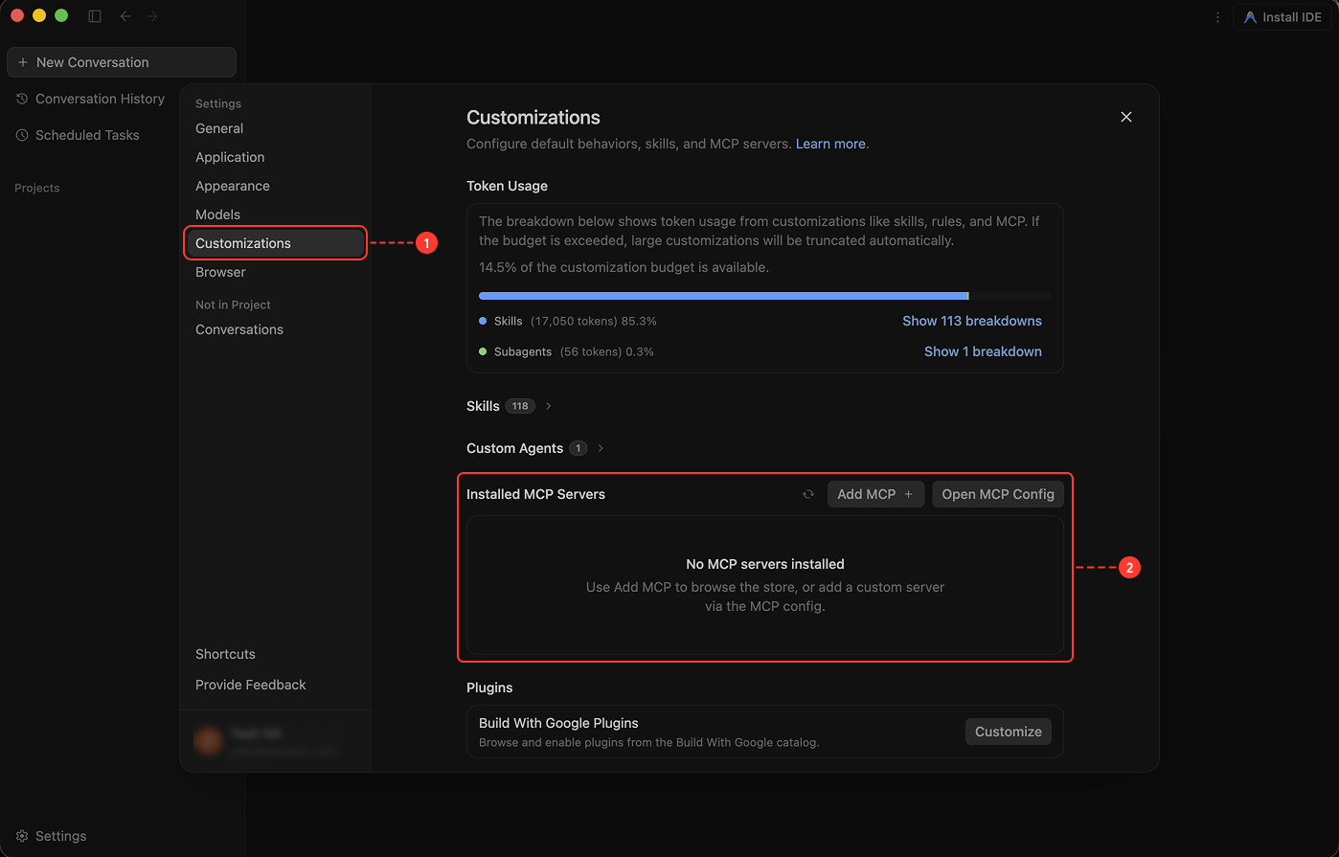Start a New Conversation
The width and height of the screenshot is (1339, 857).
(122, 62)
